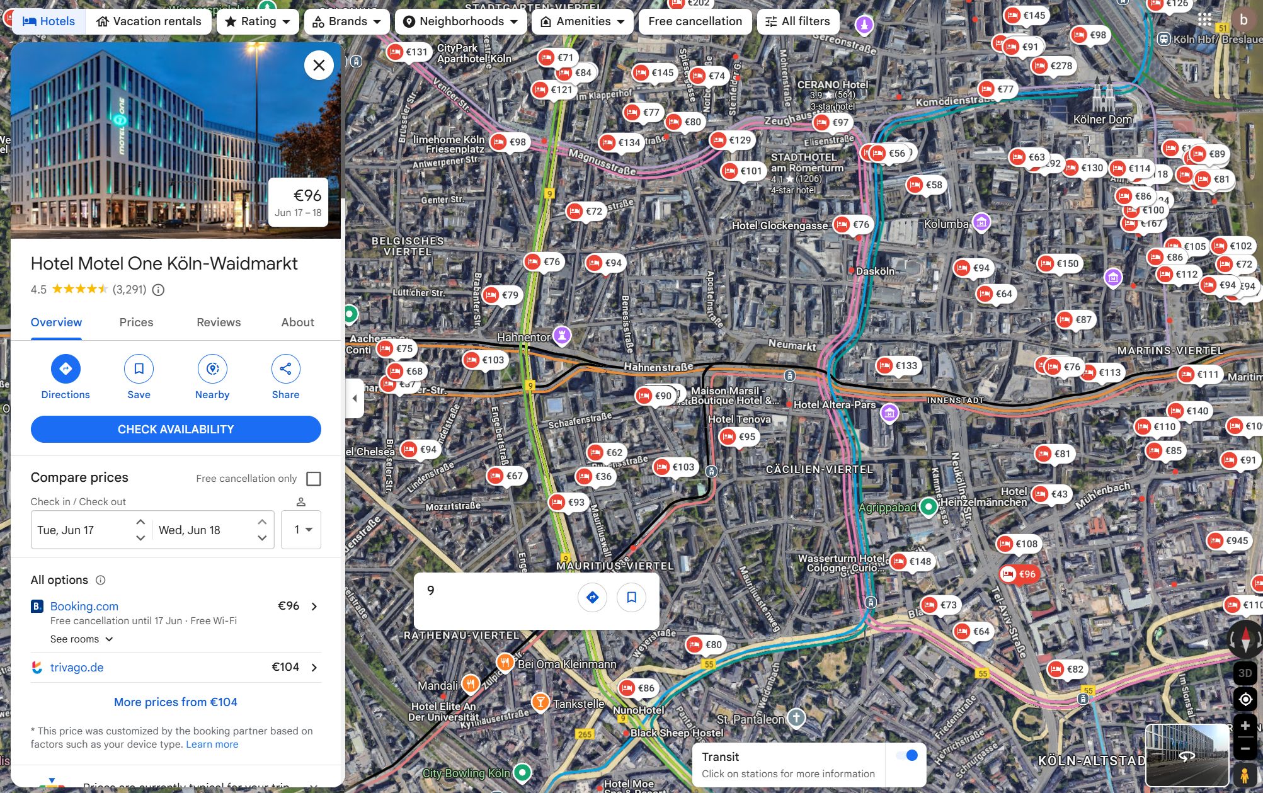Switch the map to 3D view
The height and width of the screenshot is (793, 1263).
(1245, 673)
